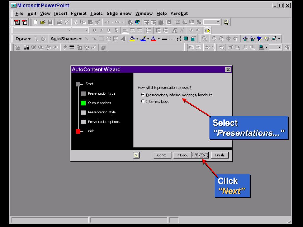
Task: Click the Text Shadow S button
Action: click(116, 30)
